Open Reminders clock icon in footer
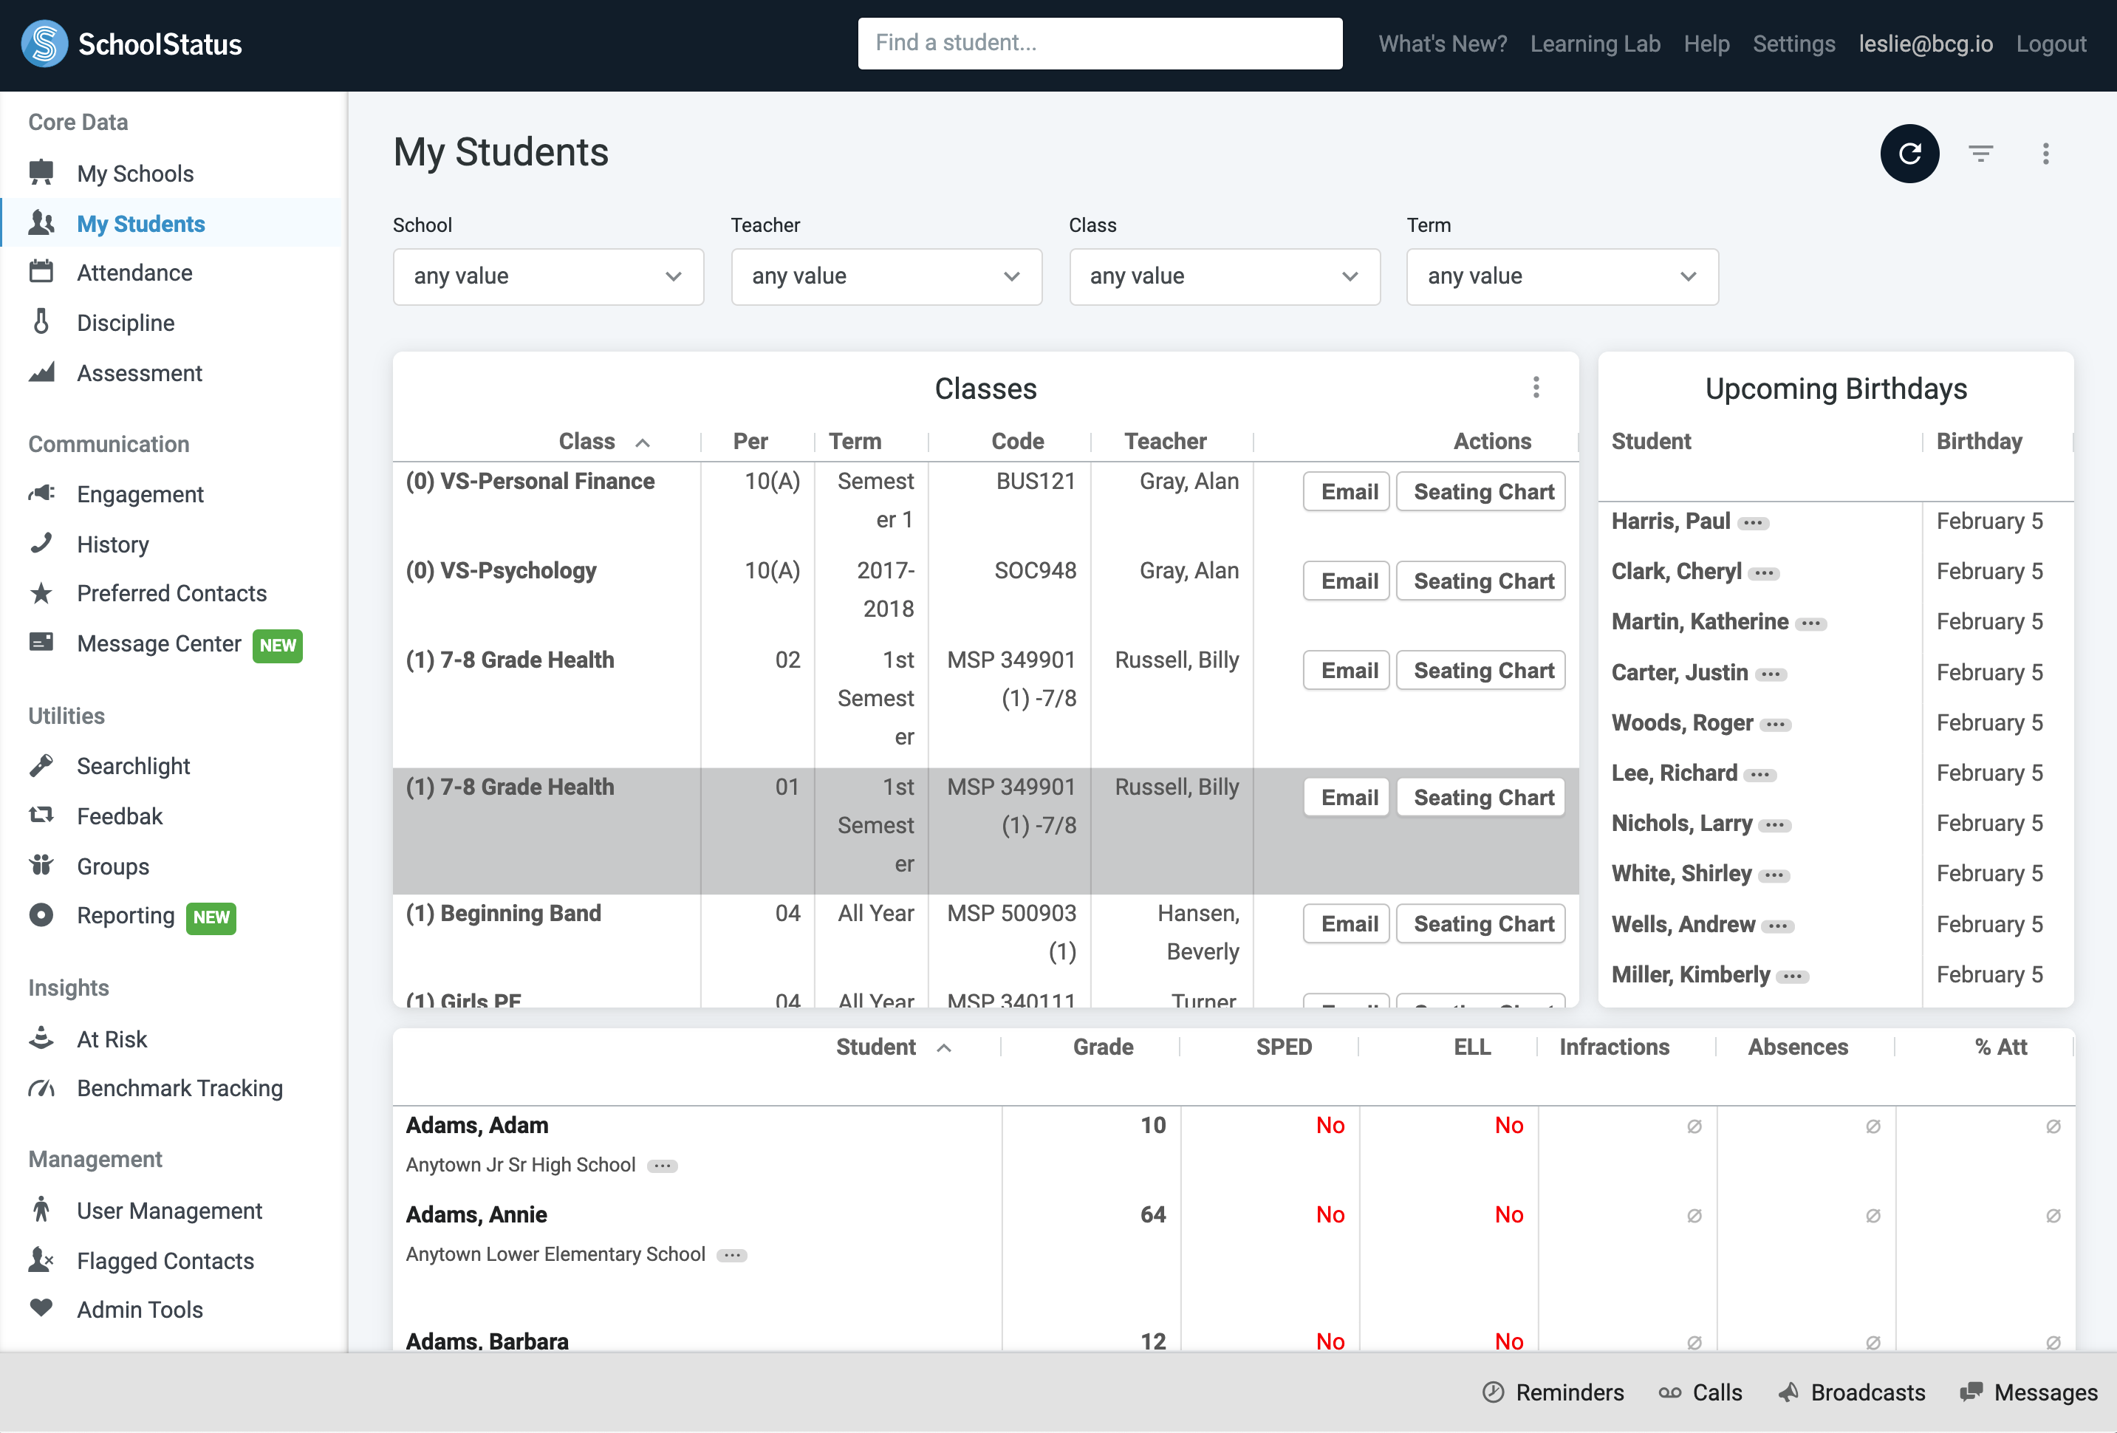Image resolution: width=2117 pixels, height=1433 pixels. tap(1493, 1392)
